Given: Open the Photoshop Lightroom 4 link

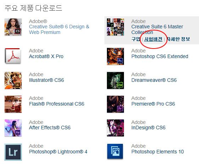Looking at the screenshot, I should [58, 152].
